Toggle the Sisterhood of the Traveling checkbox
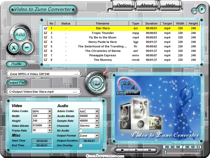Viewport: 210px width, 158px height. tap(46, 46)
